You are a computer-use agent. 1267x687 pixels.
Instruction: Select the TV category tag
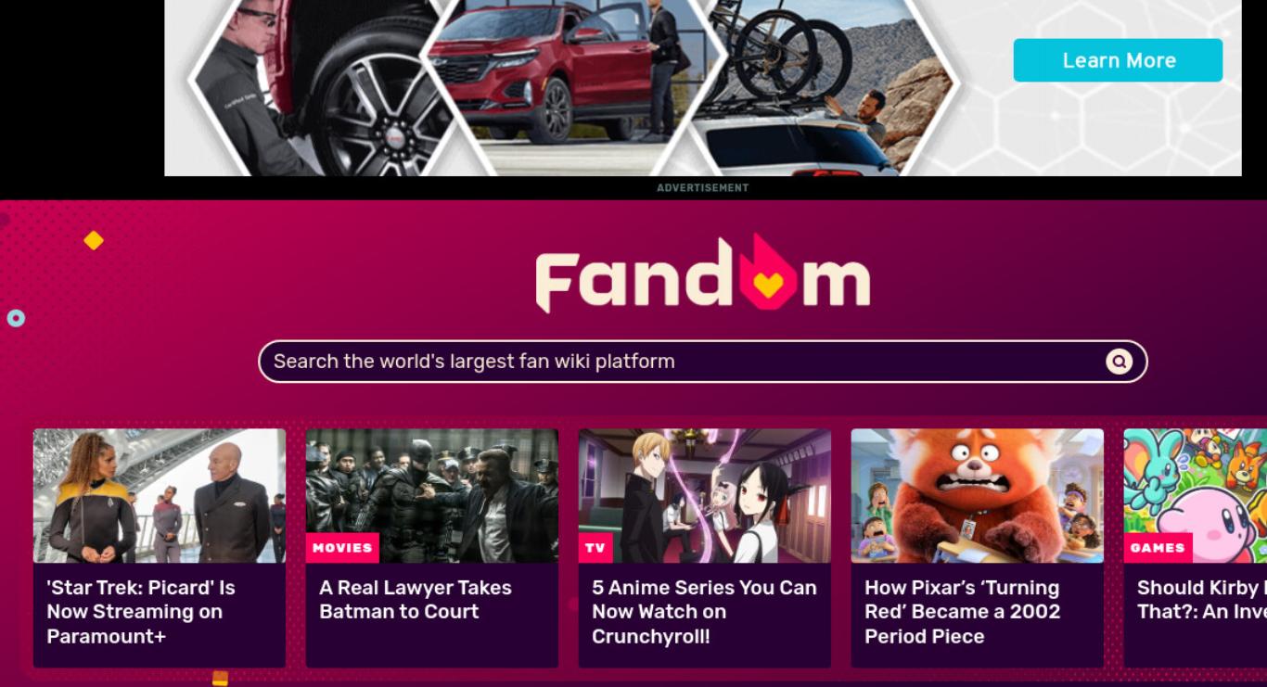click(595, 548)
